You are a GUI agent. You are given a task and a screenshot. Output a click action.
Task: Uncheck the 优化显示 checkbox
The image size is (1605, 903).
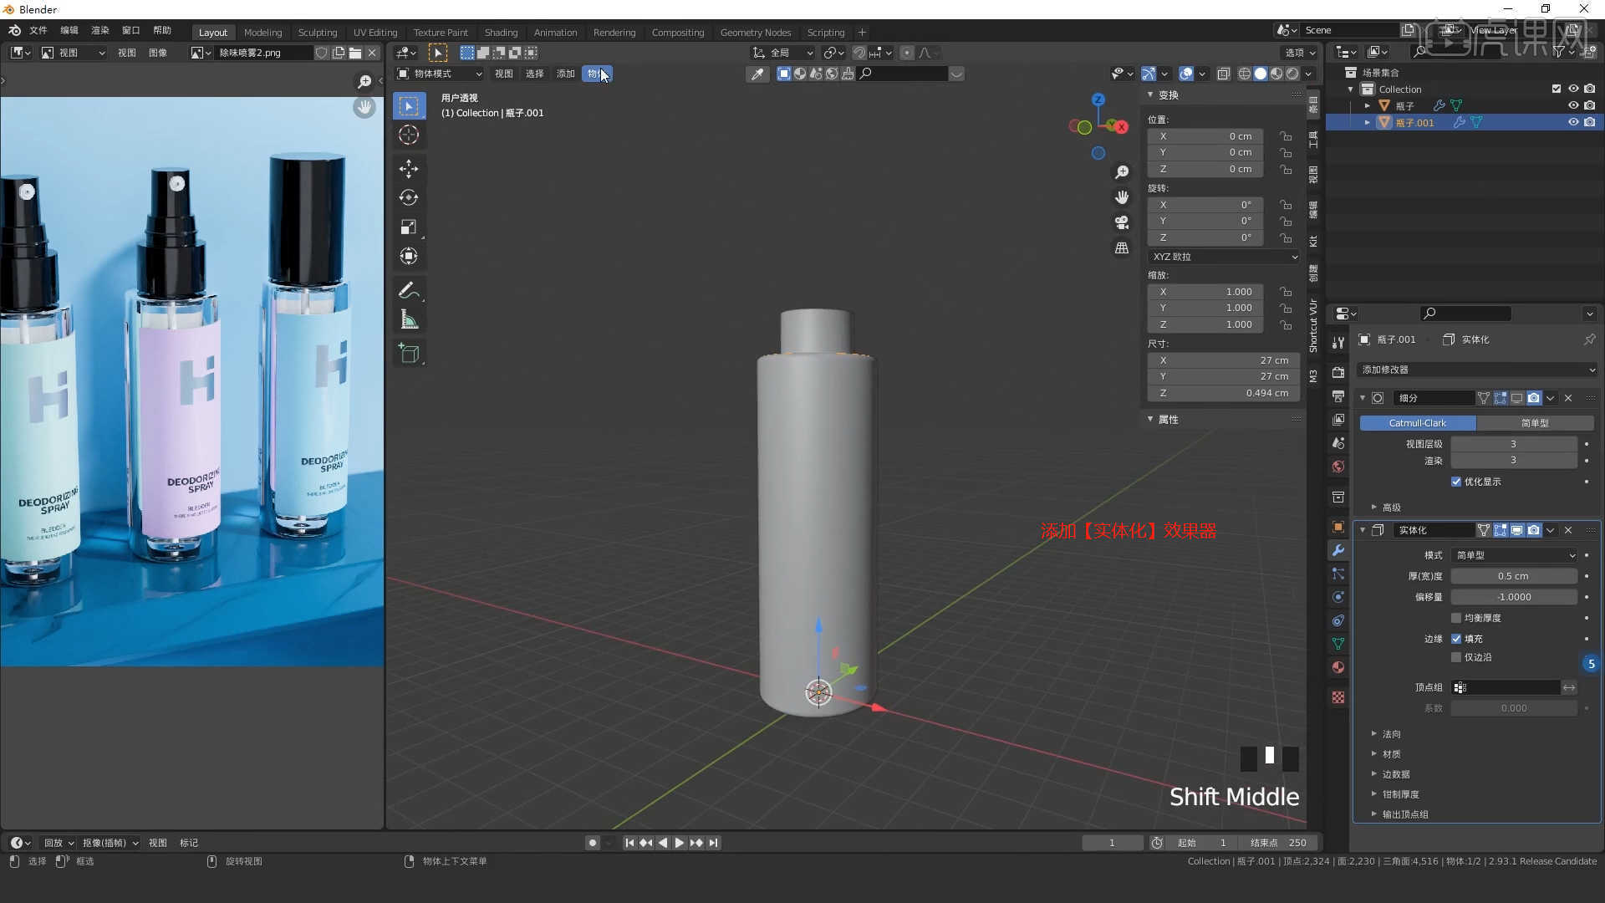coord(1456,482)
